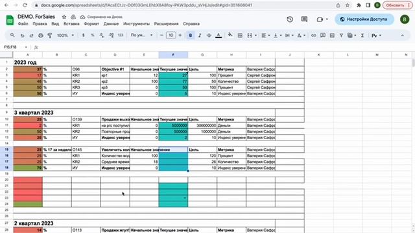The width and height of the screenshot is (415, 233).
Task: Toggle bold formatting
Action: point(190,36)
